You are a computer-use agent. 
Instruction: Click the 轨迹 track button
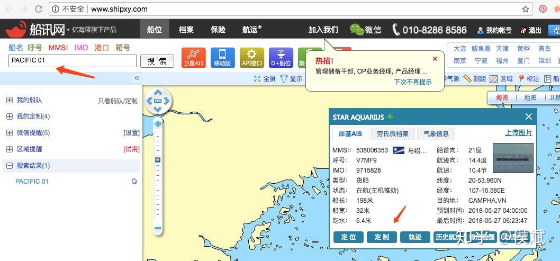click(x=415, y=237)
